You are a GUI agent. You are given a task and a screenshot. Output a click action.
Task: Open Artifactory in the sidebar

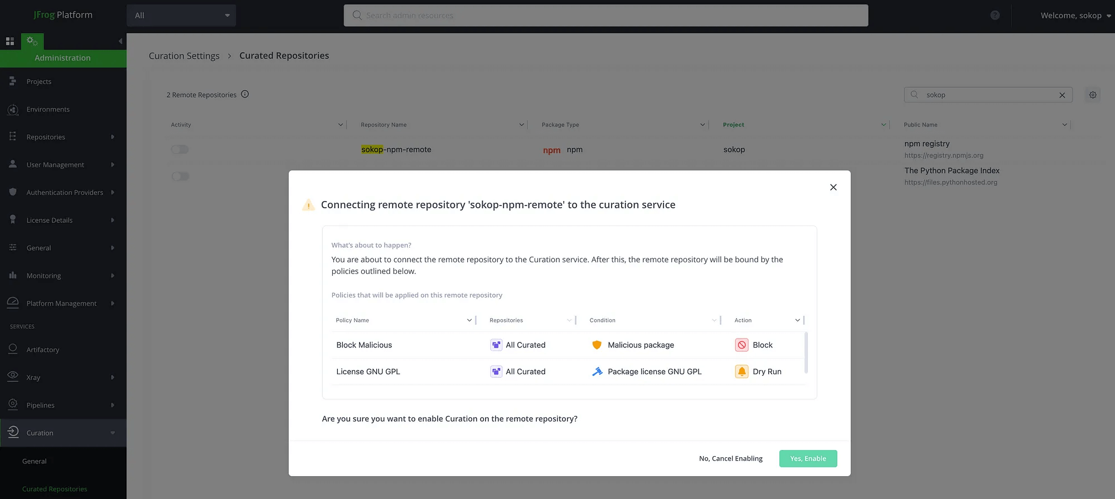[x=43, y=350]
